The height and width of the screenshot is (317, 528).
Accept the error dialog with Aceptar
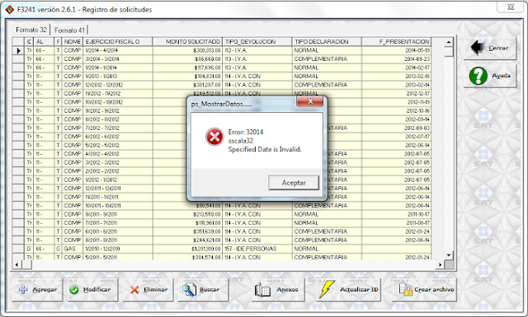click(294, 183)
